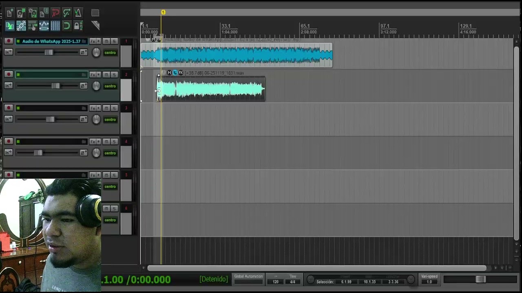This screenshot has height=293, width=522.
Task: Open input menu of Audio de WhatsApp track
Action: coord(9,52)
